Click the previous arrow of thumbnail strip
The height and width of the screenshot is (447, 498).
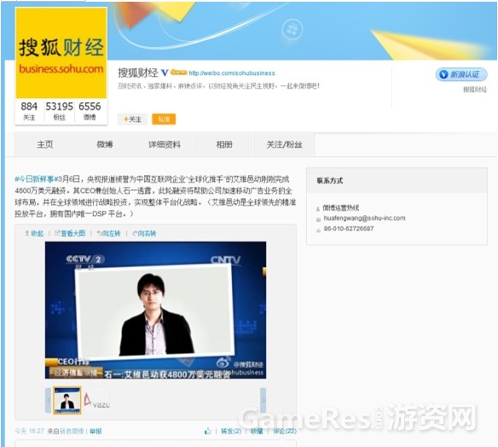coord(49,400)
